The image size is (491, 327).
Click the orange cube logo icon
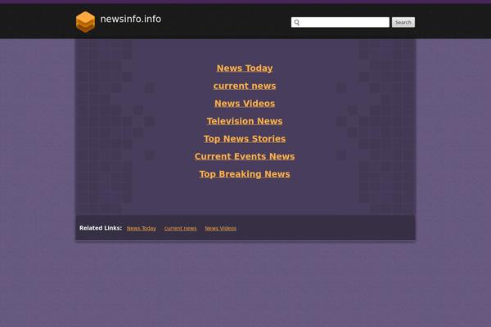point(85,22)
